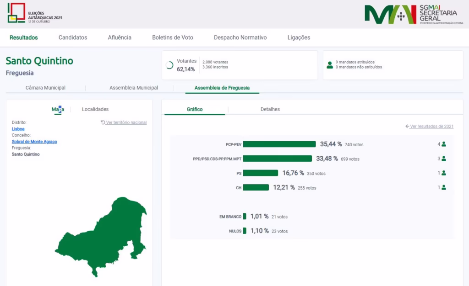Follow the Lisboa district link
469x286 pixels.
click(x=18, y=129)
